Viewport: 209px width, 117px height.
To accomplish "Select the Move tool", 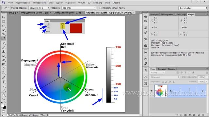I will coord(4,17).
